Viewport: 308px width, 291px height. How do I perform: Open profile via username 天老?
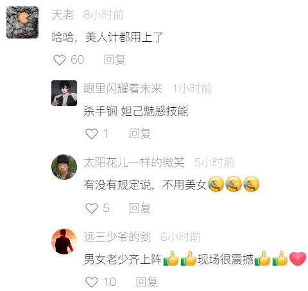click(x=63, y=15)
